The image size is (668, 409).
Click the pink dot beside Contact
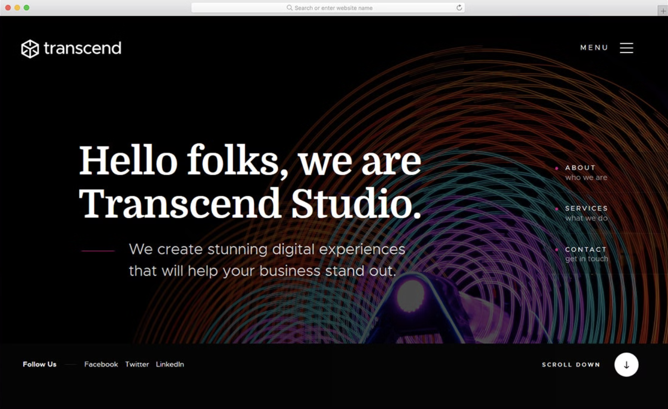[x=557, y=250]
